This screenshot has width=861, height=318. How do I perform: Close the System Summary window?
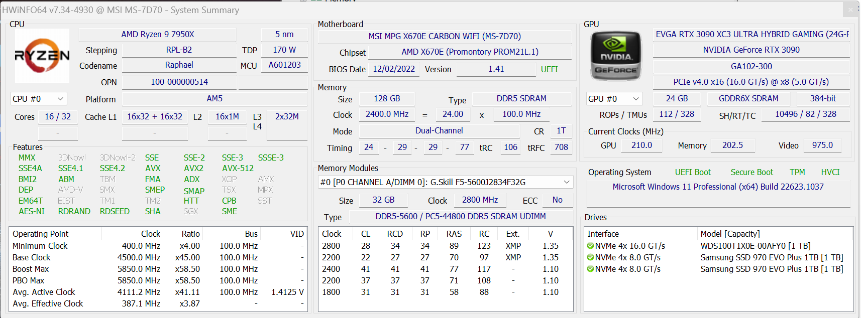[x=850, y=10]
